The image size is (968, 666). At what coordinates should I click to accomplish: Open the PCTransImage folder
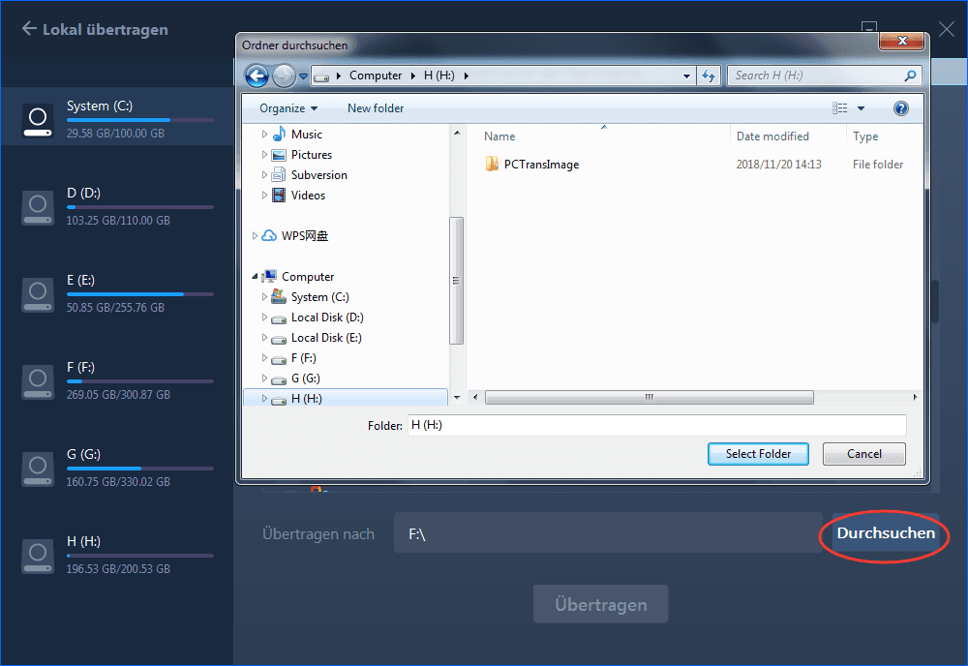tap(541, 165)
